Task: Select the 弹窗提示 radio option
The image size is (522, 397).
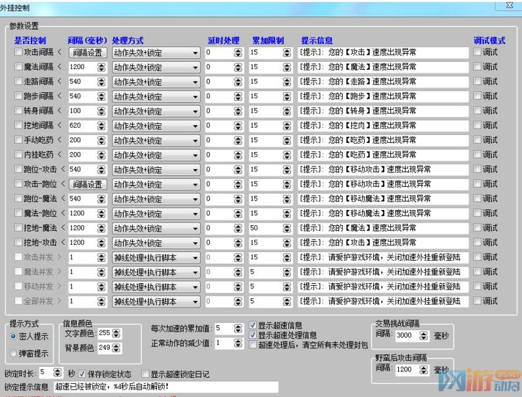Action: click(14, 353)
